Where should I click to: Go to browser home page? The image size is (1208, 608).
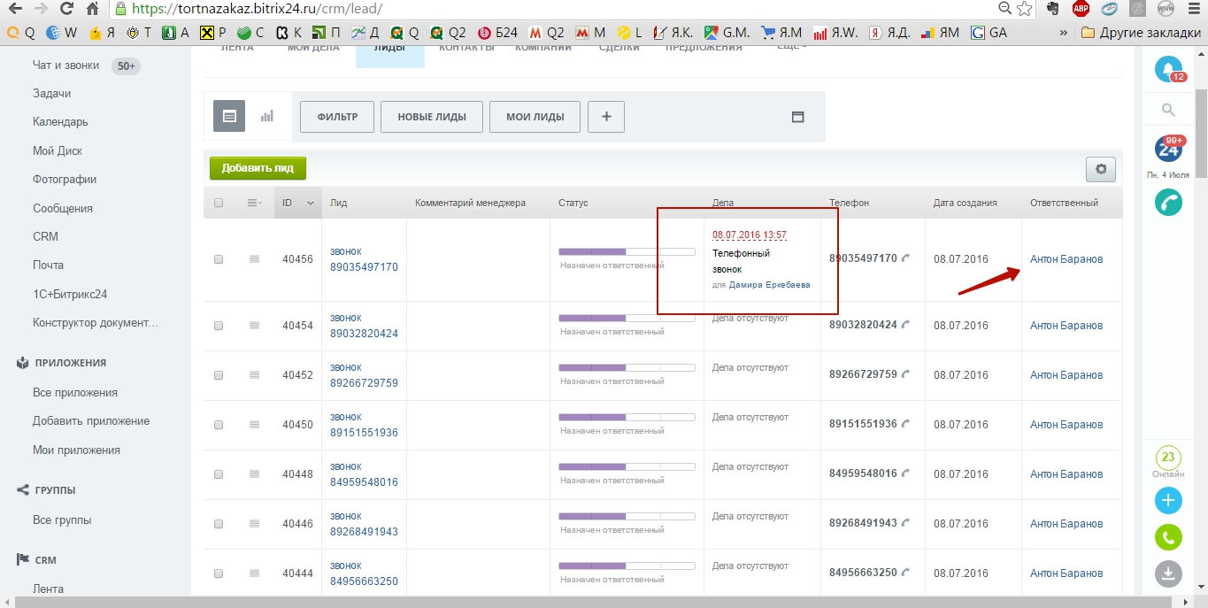coord(93,9)
